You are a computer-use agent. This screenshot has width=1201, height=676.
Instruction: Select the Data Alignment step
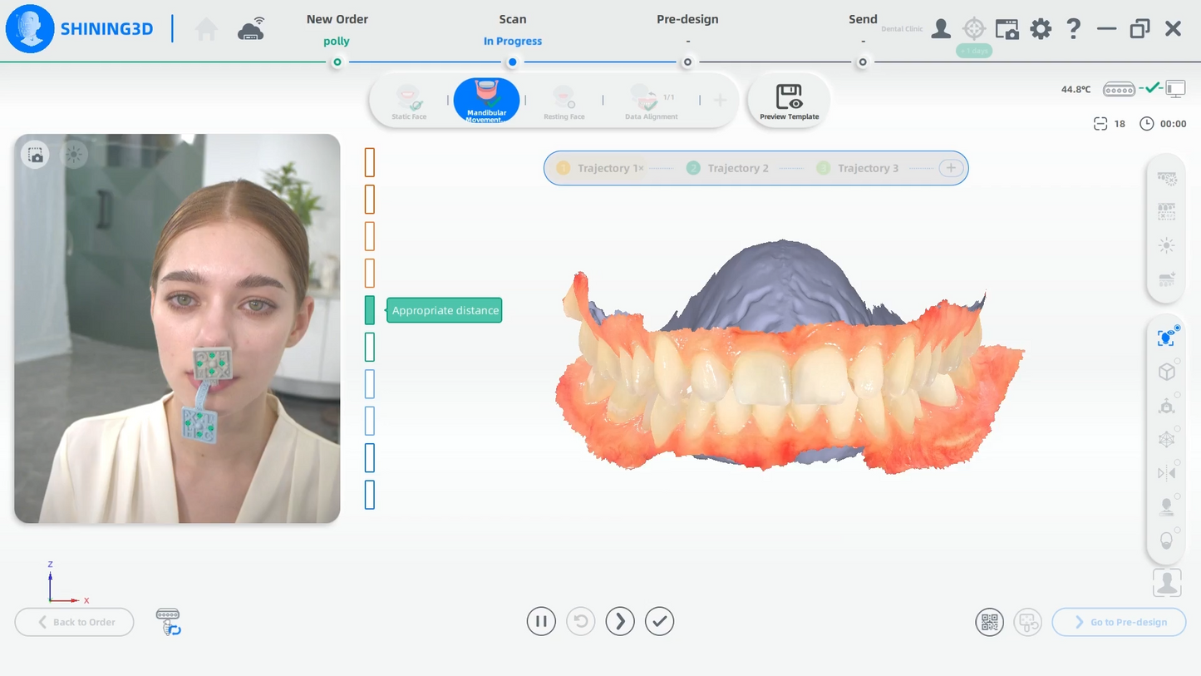click(652, 101)
